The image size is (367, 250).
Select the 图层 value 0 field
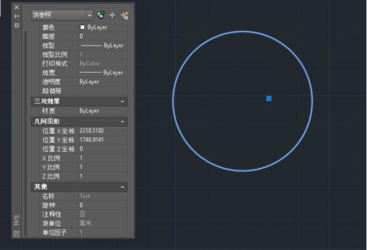(103, 37)
